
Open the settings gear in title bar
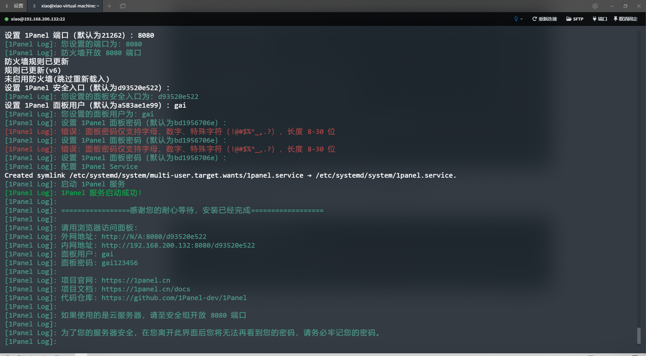[x=595, y=6]
